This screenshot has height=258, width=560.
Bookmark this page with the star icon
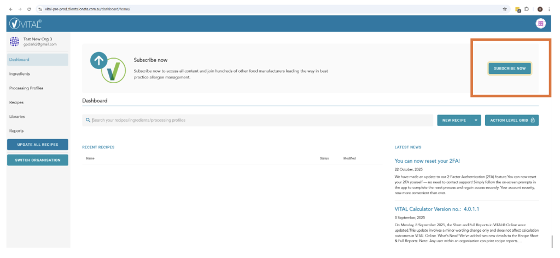point(504,9)
